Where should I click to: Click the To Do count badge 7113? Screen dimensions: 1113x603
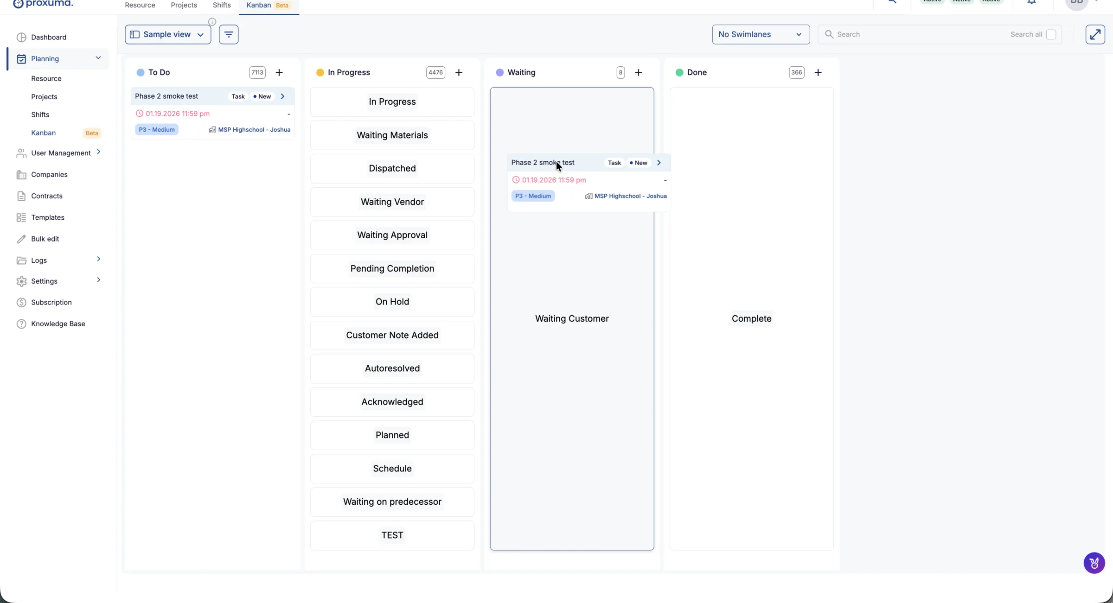point(257,72)
